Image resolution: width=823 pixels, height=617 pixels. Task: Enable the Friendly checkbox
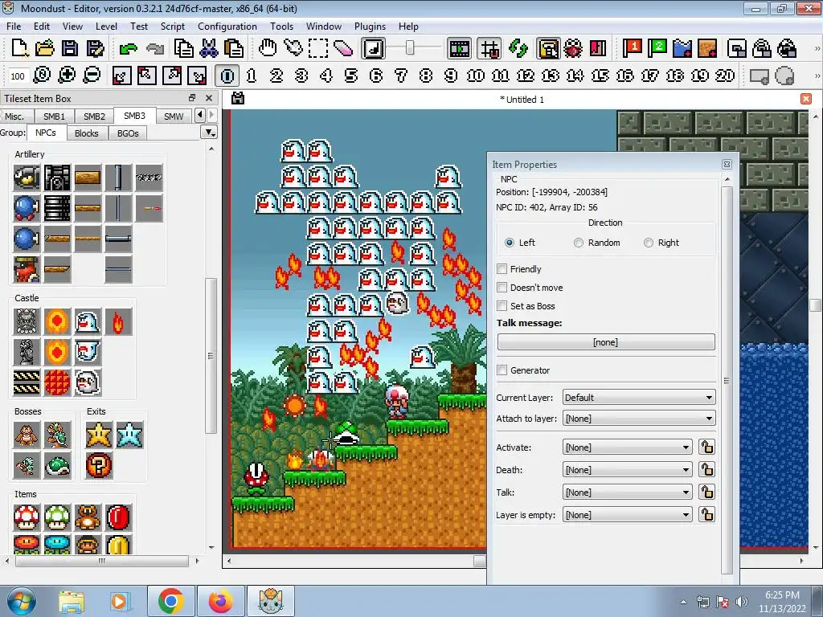(502, 268)
